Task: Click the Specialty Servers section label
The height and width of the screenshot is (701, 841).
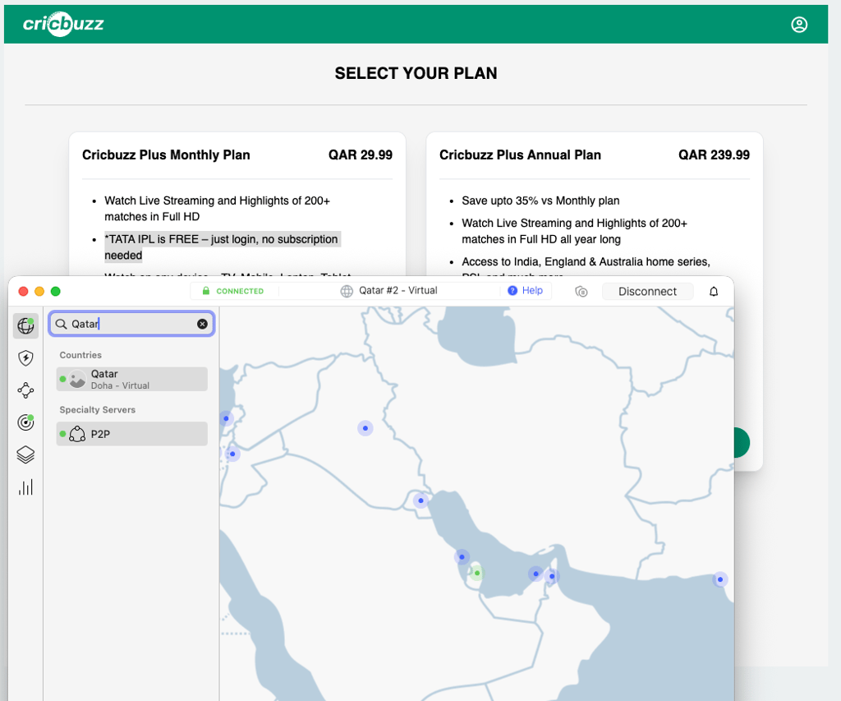Action: click(x=98, y=409)
